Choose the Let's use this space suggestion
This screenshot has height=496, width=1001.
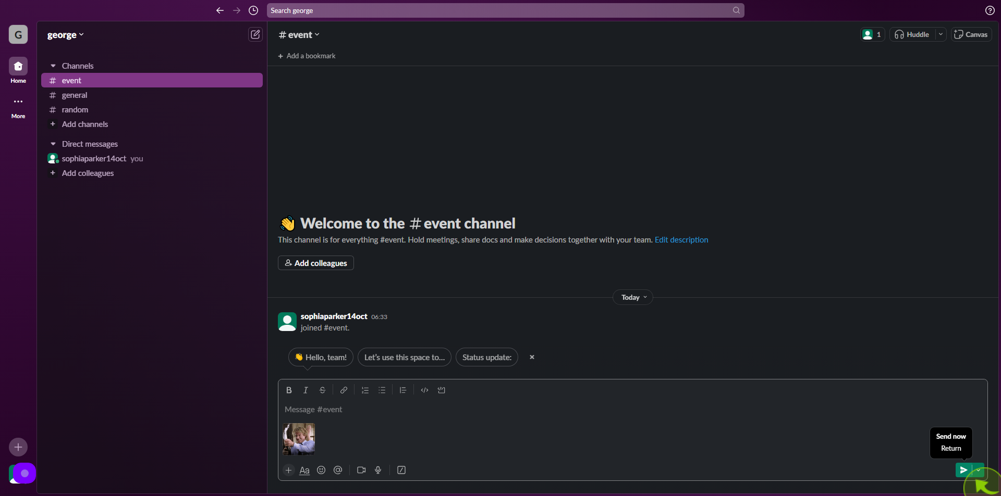[x=405, y=357]
